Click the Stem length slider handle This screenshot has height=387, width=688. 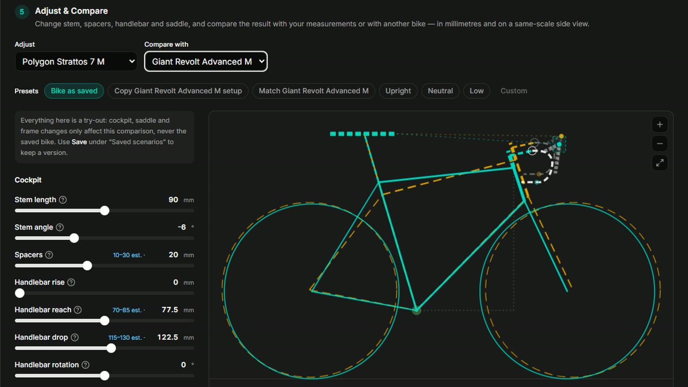(x=105, y=211)
